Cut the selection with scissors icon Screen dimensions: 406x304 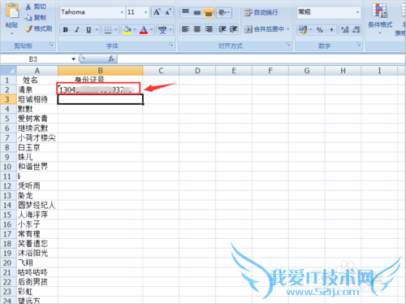[28, 7]
